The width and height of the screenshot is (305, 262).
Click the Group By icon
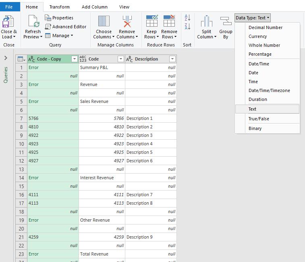226,21
